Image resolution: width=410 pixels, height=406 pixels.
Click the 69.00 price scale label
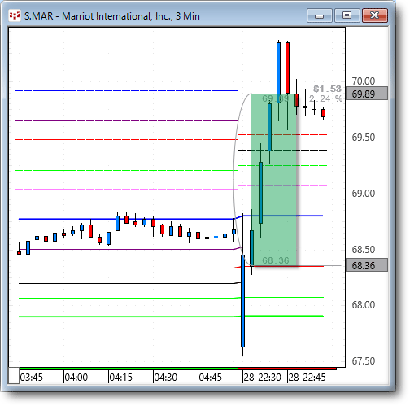[x=364, y=194]
